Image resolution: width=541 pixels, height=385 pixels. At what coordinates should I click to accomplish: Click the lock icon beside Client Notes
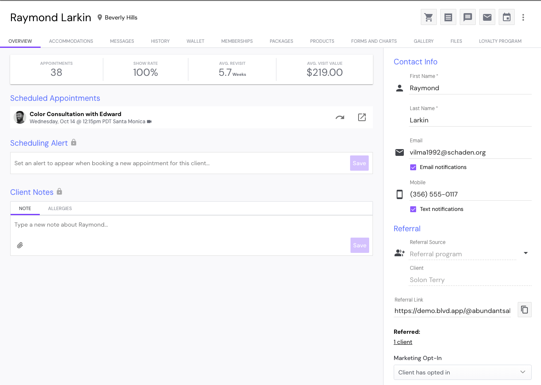pyautogui.click(x=59, y=191)
